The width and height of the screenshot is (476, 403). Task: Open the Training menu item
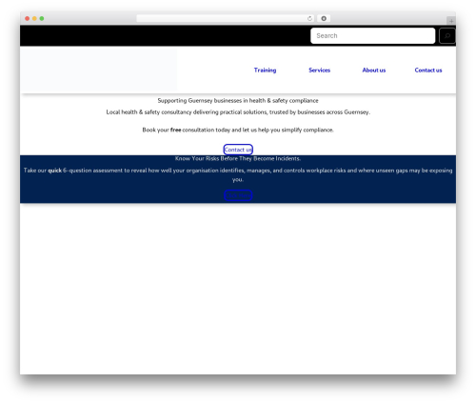[265, 71]
